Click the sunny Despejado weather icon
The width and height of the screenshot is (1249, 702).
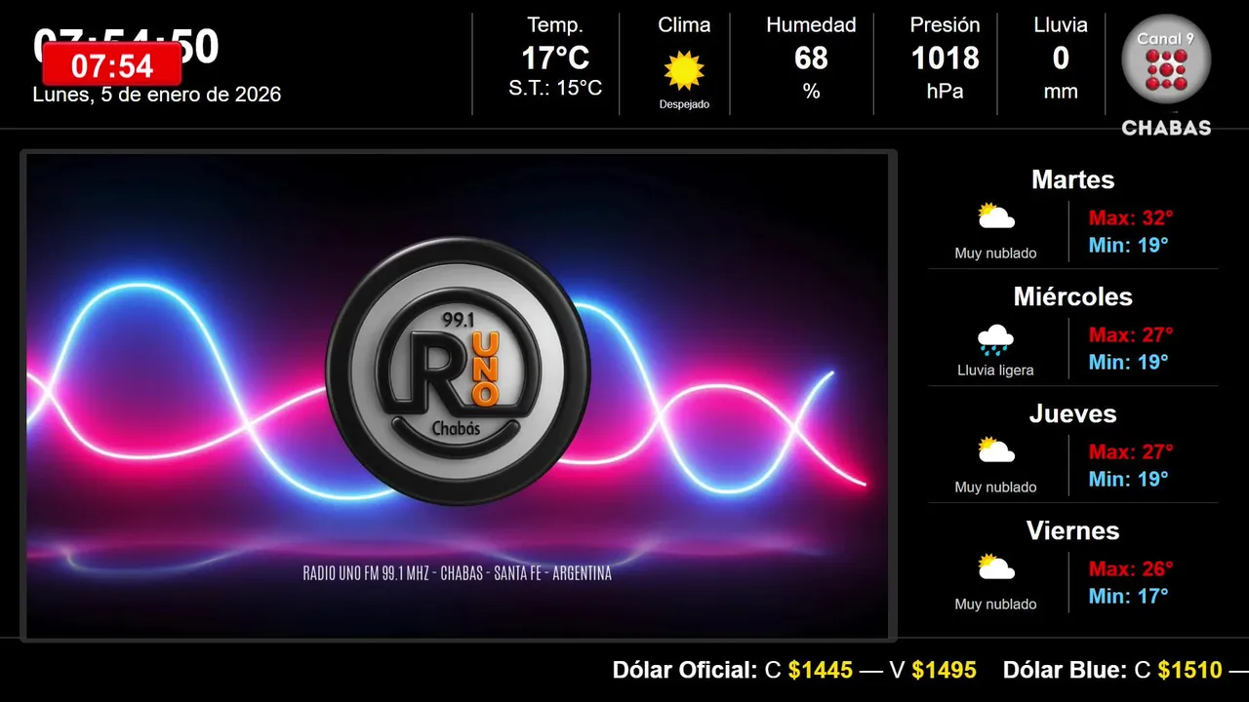684,70
